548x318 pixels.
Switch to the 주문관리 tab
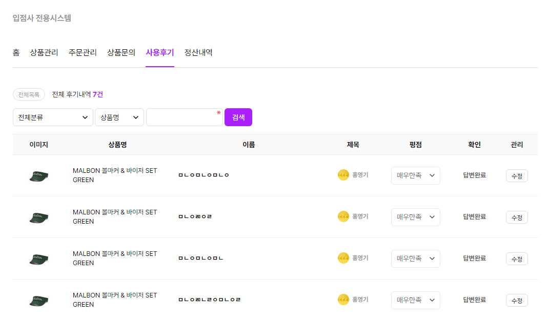tap(83, 52)
